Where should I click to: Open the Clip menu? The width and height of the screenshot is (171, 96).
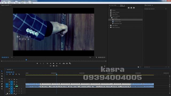point(7,3)
